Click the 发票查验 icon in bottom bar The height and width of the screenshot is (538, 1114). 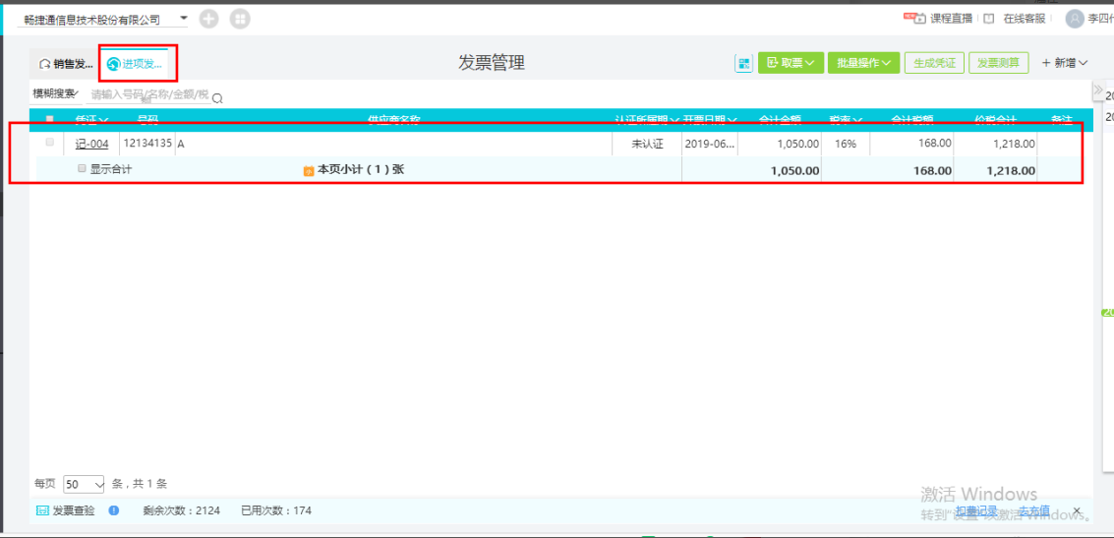[42, 510]
